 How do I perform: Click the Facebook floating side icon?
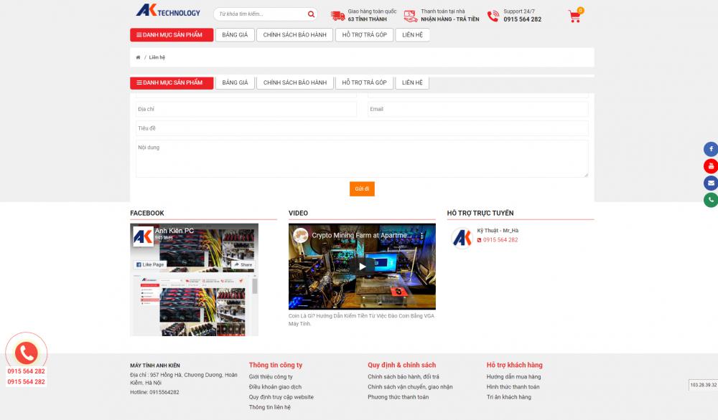(x=711, y=150)
